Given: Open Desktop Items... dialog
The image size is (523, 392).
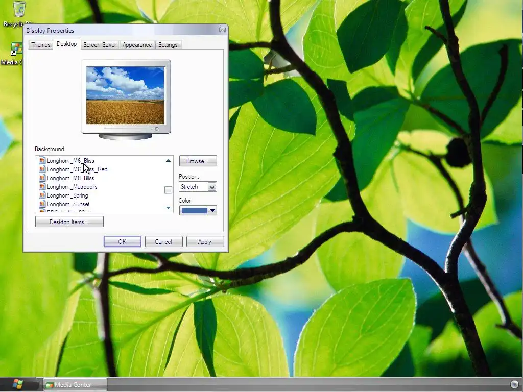Looking at the screenshot, I should (x=69, y=222).
